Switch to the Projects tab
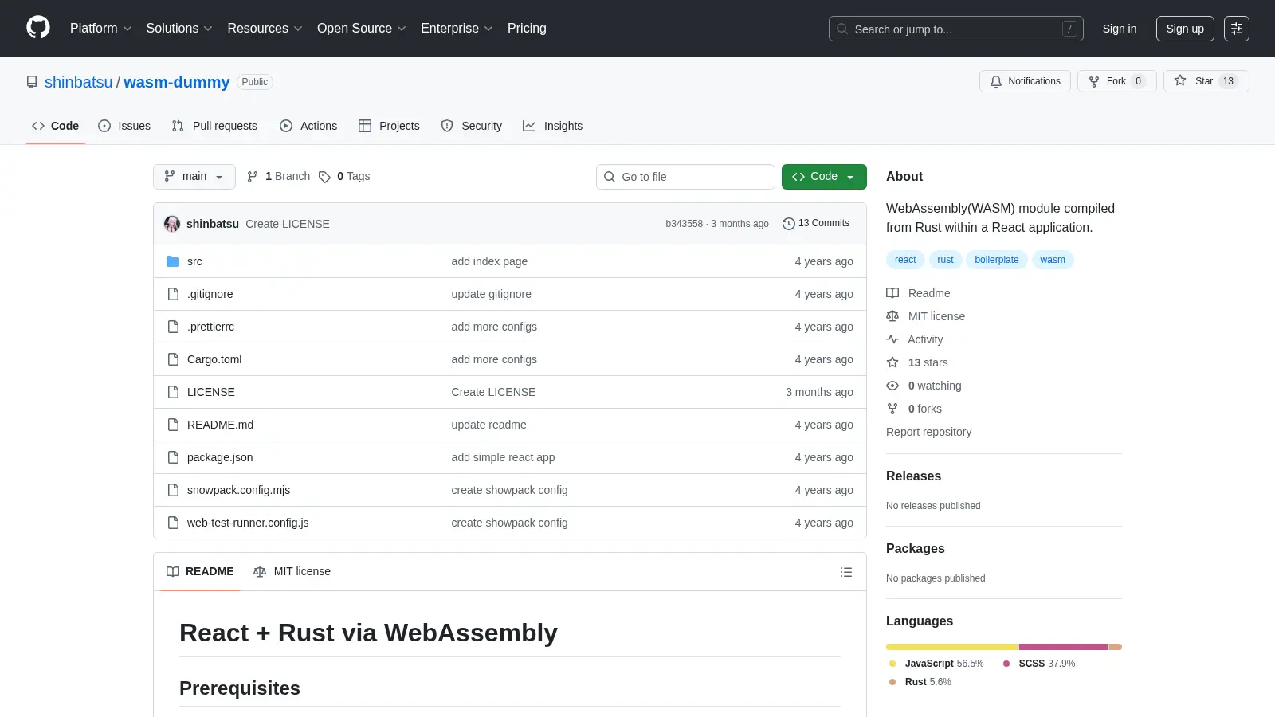The image size is (1275, 717). click(389, 126)
